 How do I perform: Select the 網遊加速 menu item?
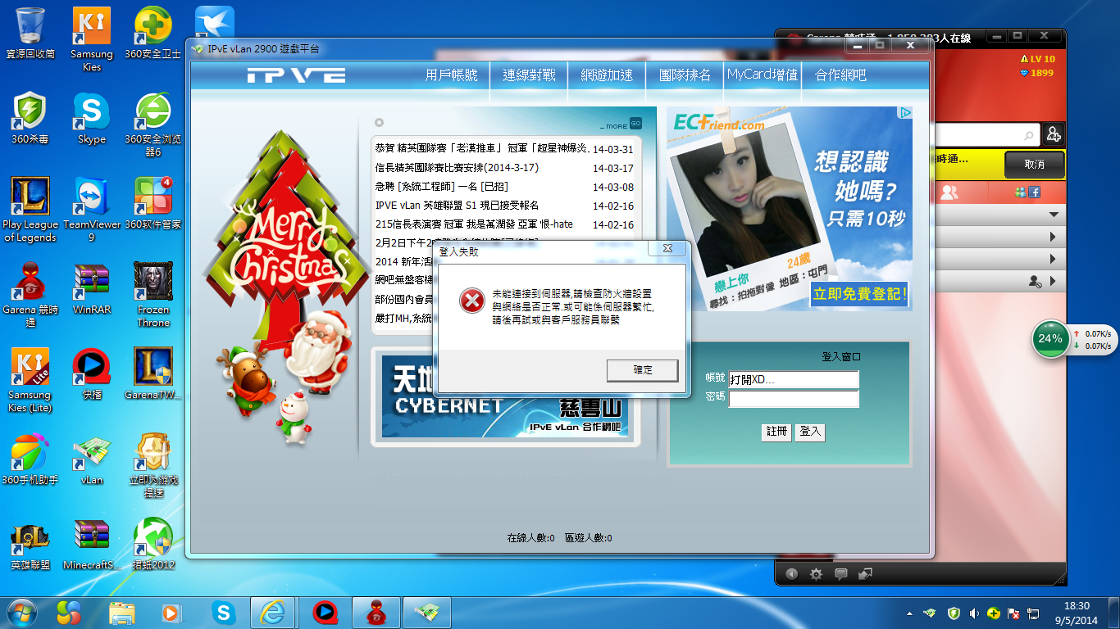607,75
